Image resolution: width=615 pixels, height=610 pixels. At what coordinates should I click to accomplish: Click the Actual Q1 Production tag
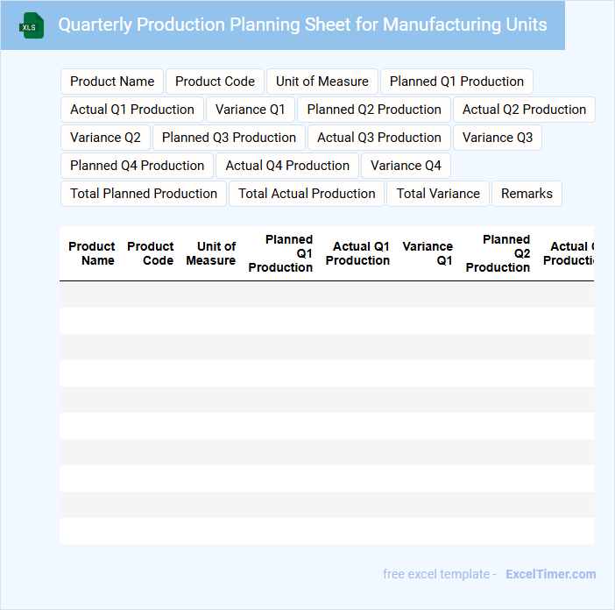tap(132, 110)
